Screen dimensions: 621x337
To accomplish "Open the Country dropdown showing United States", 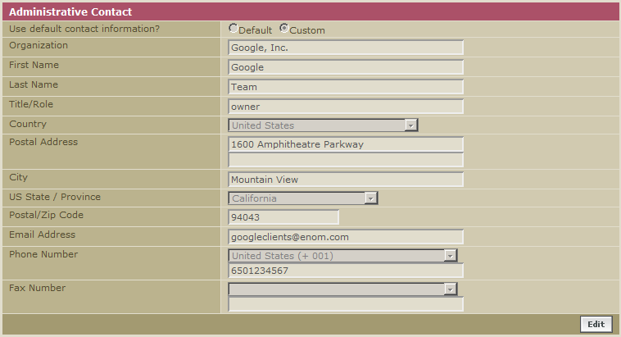I will coord(324,125).
